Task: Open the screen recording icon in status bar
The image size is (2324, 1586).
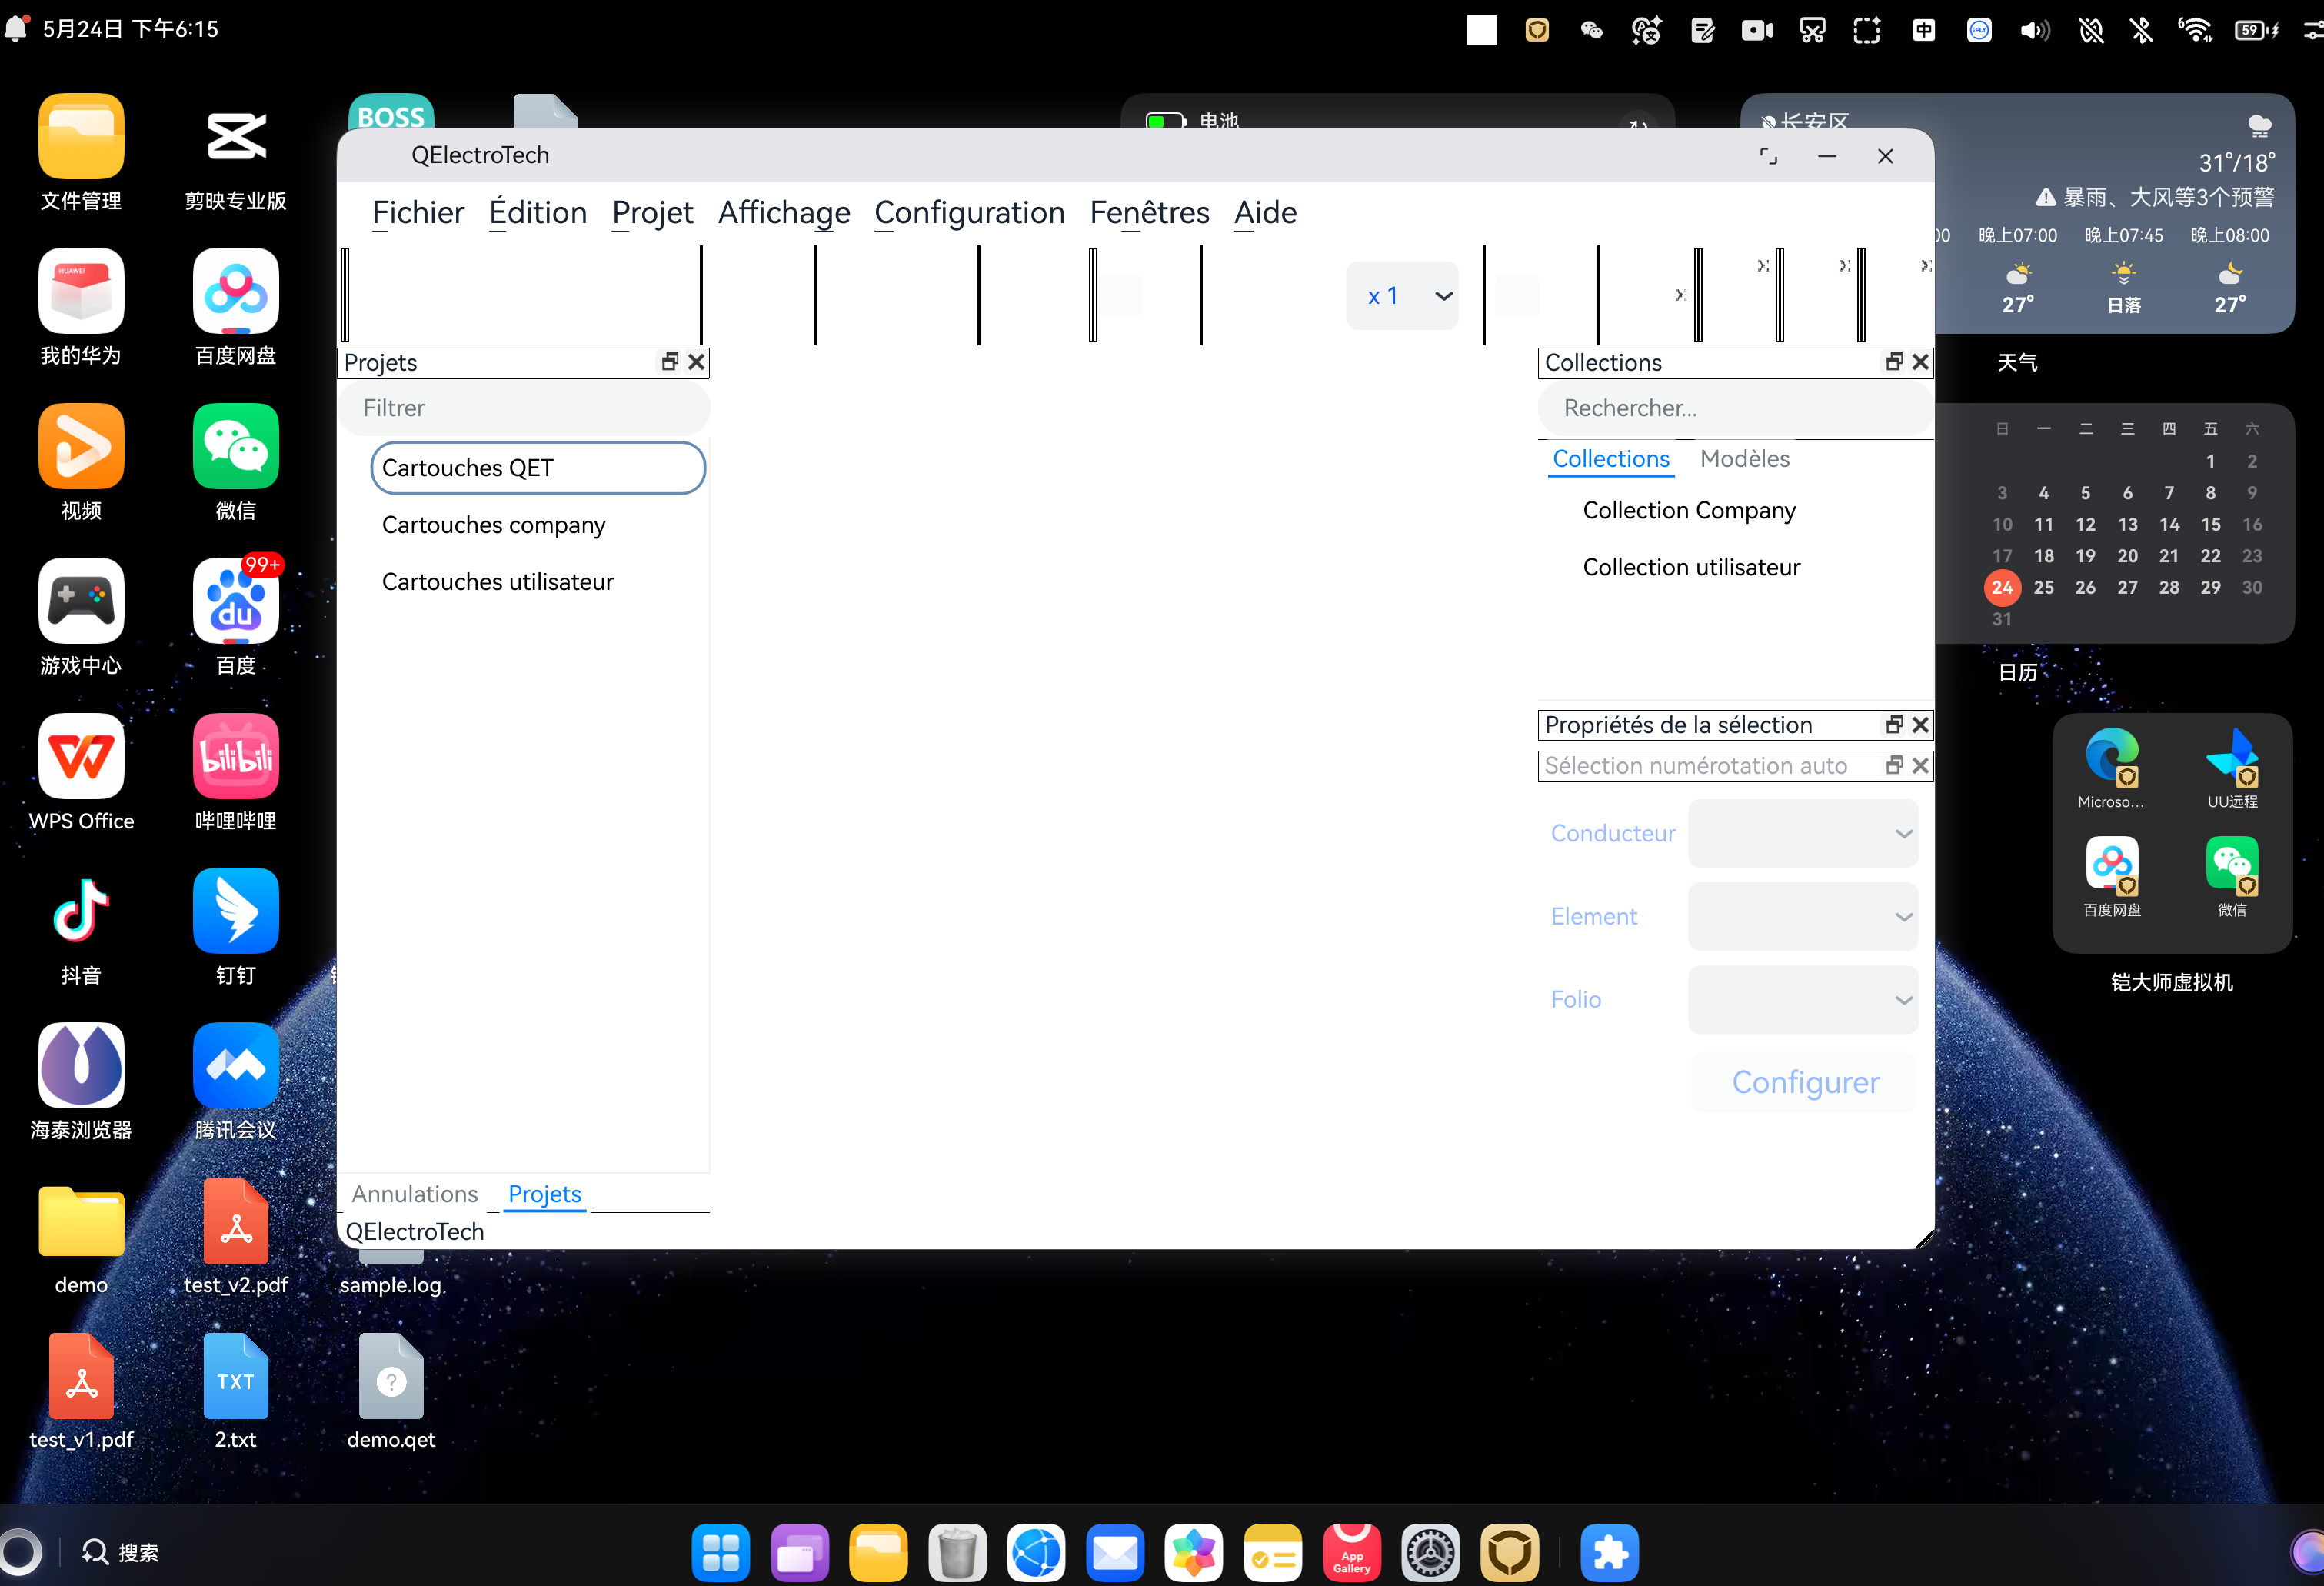Action: (x=1757, y=30)
